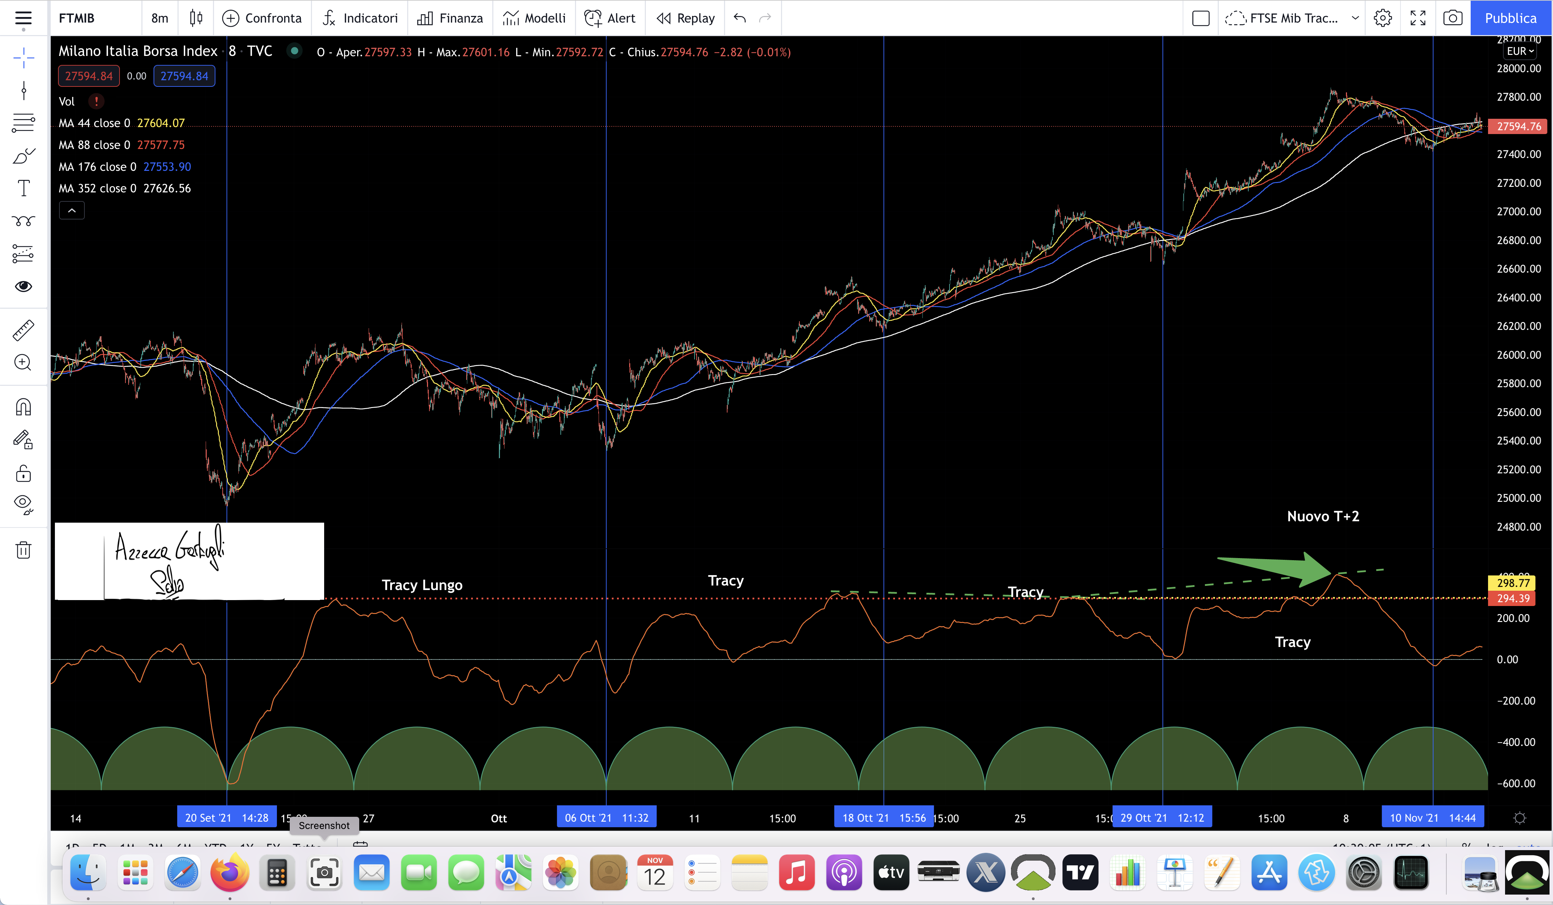
Task: Open time axis settings gear icon
Action: coord(1520,818)
